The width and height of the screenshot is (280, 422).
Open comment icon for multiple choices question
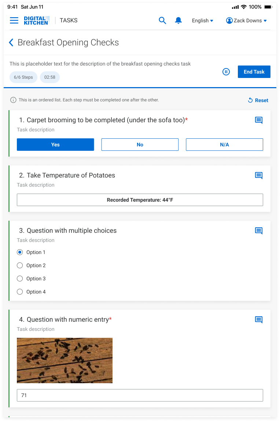click(259, 231)
